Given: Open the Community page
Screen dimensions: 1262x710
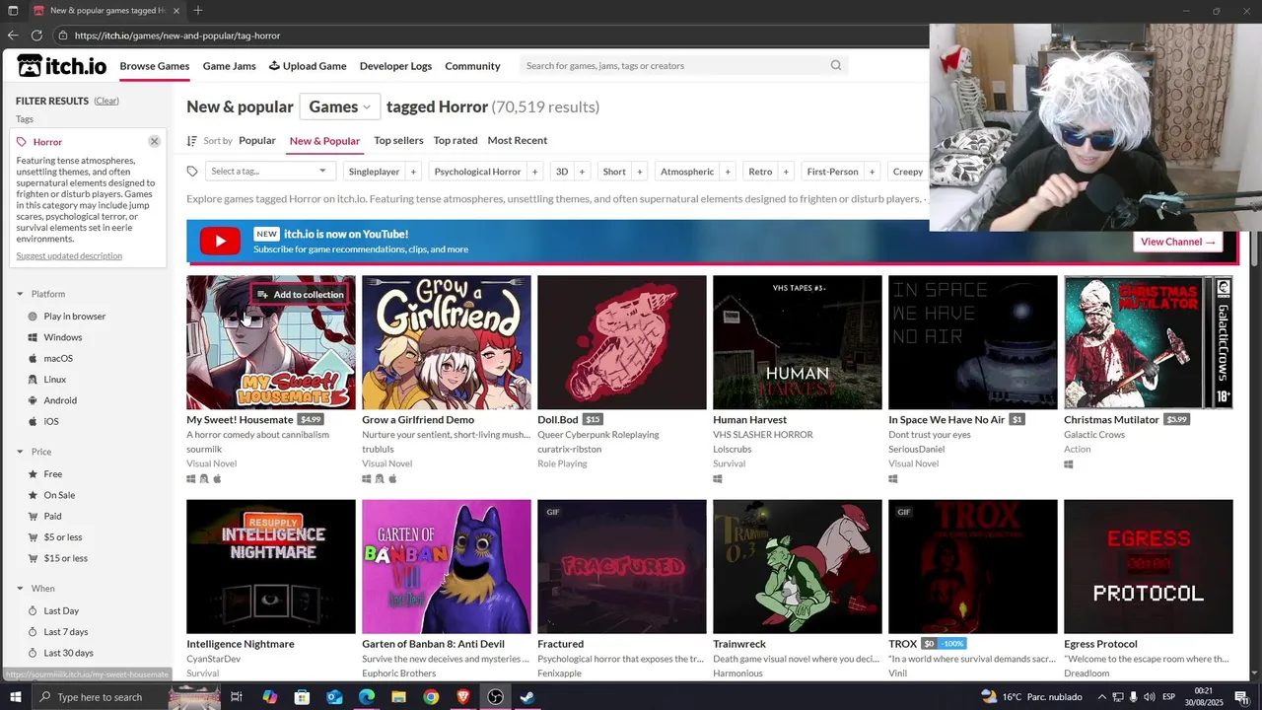Looking at the screenshot, I should click(x=472, y=66).
